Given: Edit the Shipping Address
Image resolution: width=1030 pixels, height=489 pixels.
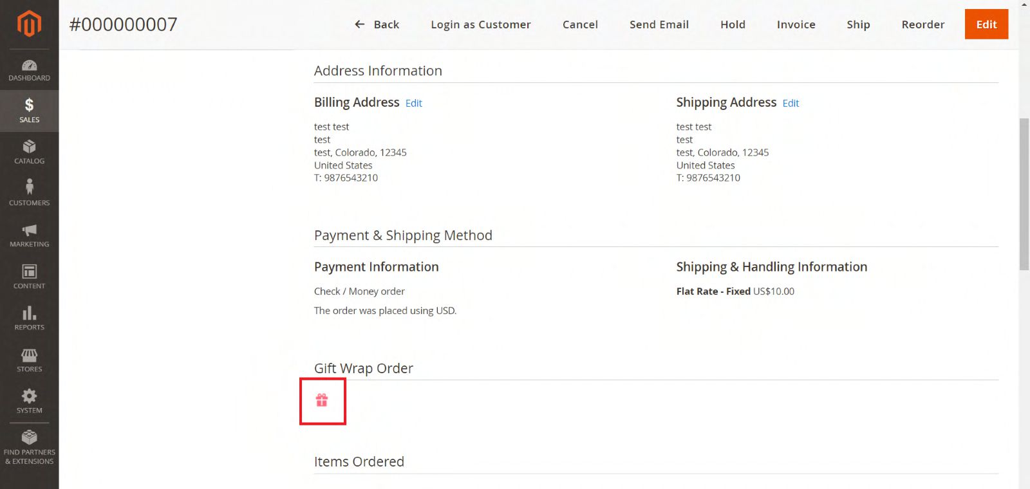Looking at the screenshot, I should point(791,104).
